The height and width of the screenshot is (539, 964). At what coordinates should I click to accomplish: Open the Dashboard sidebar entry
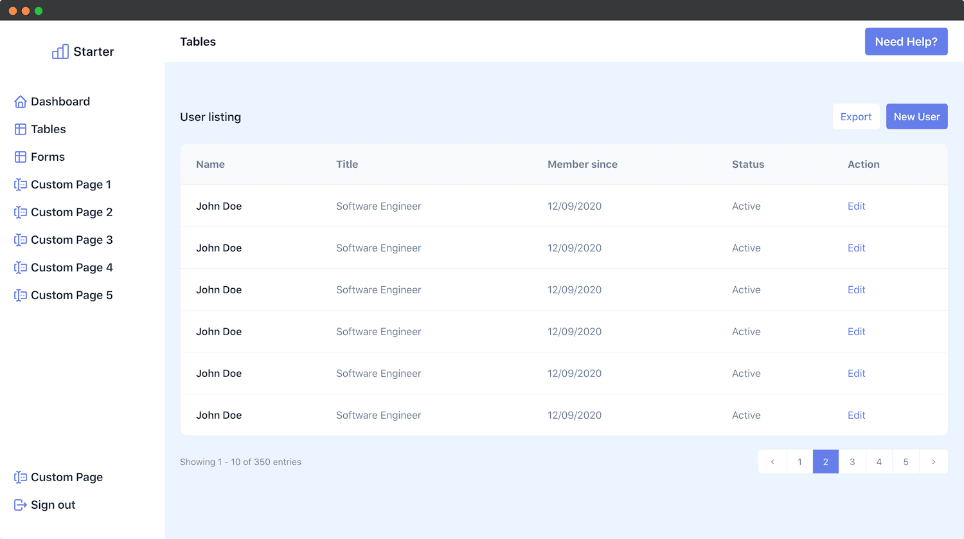[60, 101]
